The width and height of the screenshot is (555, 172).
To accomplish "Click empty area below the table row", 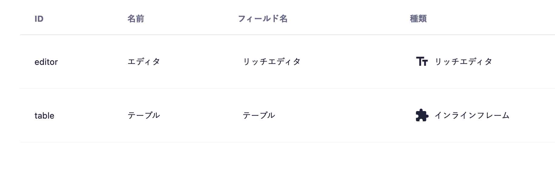I will click(272, 157).
